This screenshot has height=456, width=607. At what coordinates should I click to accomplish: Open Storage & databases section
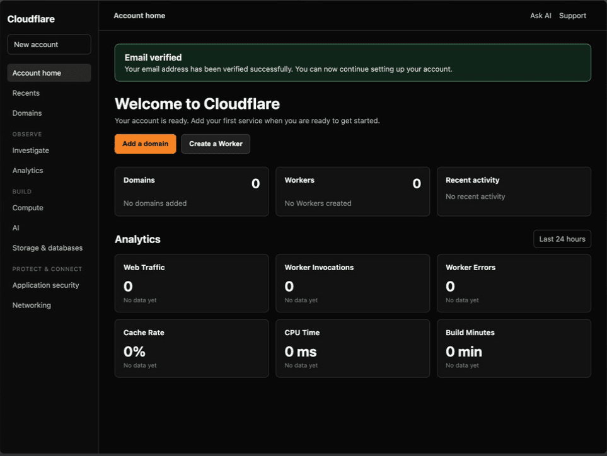click(x=47, y=248)
